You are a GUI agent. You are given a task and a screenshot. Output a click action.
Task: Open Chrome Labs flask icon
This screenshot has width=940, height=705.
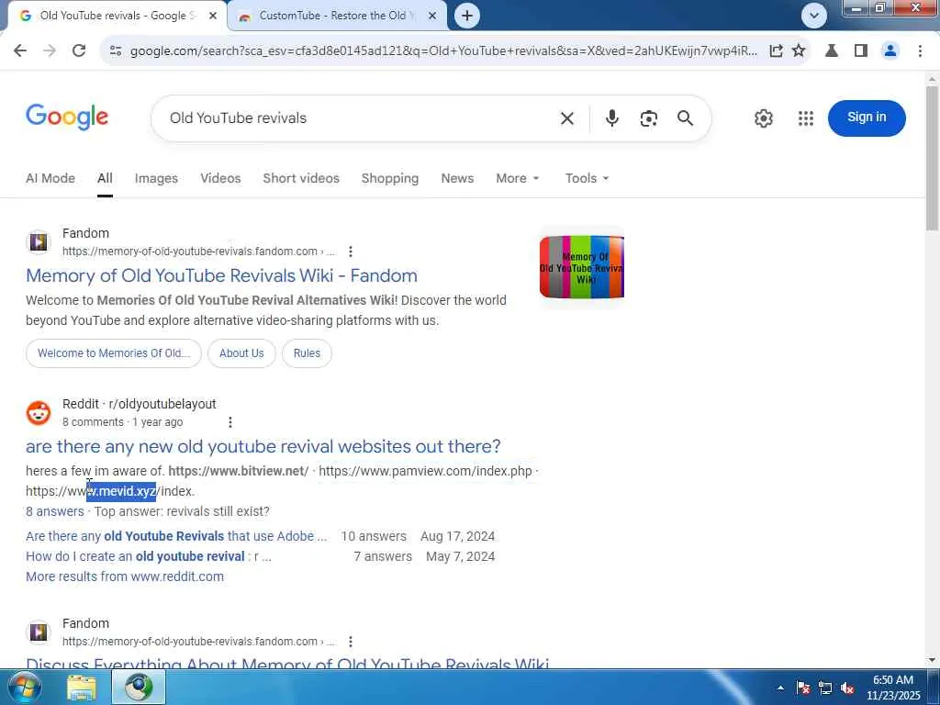tap(832, 51)
